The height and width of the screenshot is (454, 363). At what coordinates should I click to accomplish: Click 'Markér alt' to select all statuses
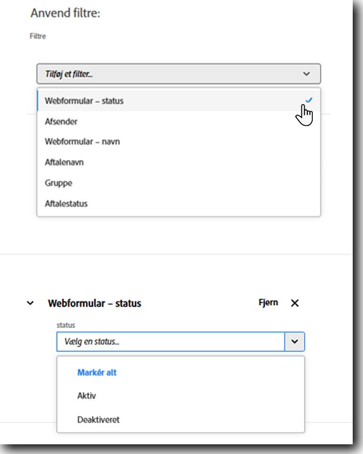(x=97, y=373)
